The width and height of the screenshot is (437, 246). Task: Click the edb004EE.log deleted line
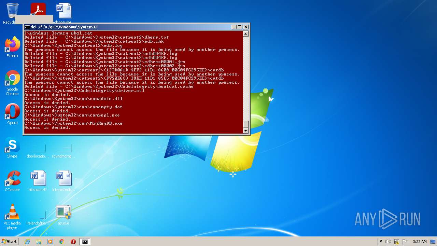coord(101,54)
